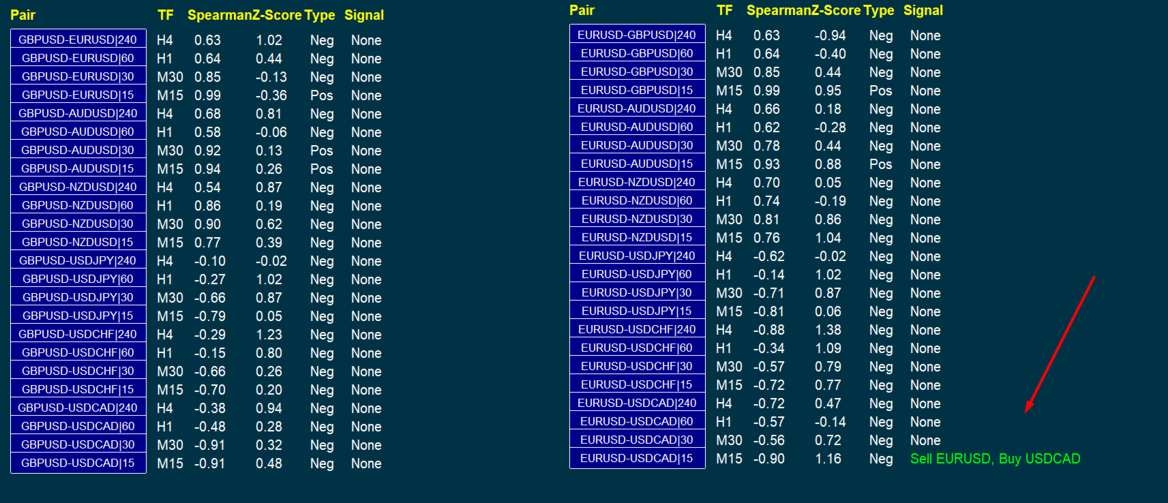Choose the EURUSD-AUDUSD|15 pair button
This screenshot has height=503, width=1168.
pos(637,164)
